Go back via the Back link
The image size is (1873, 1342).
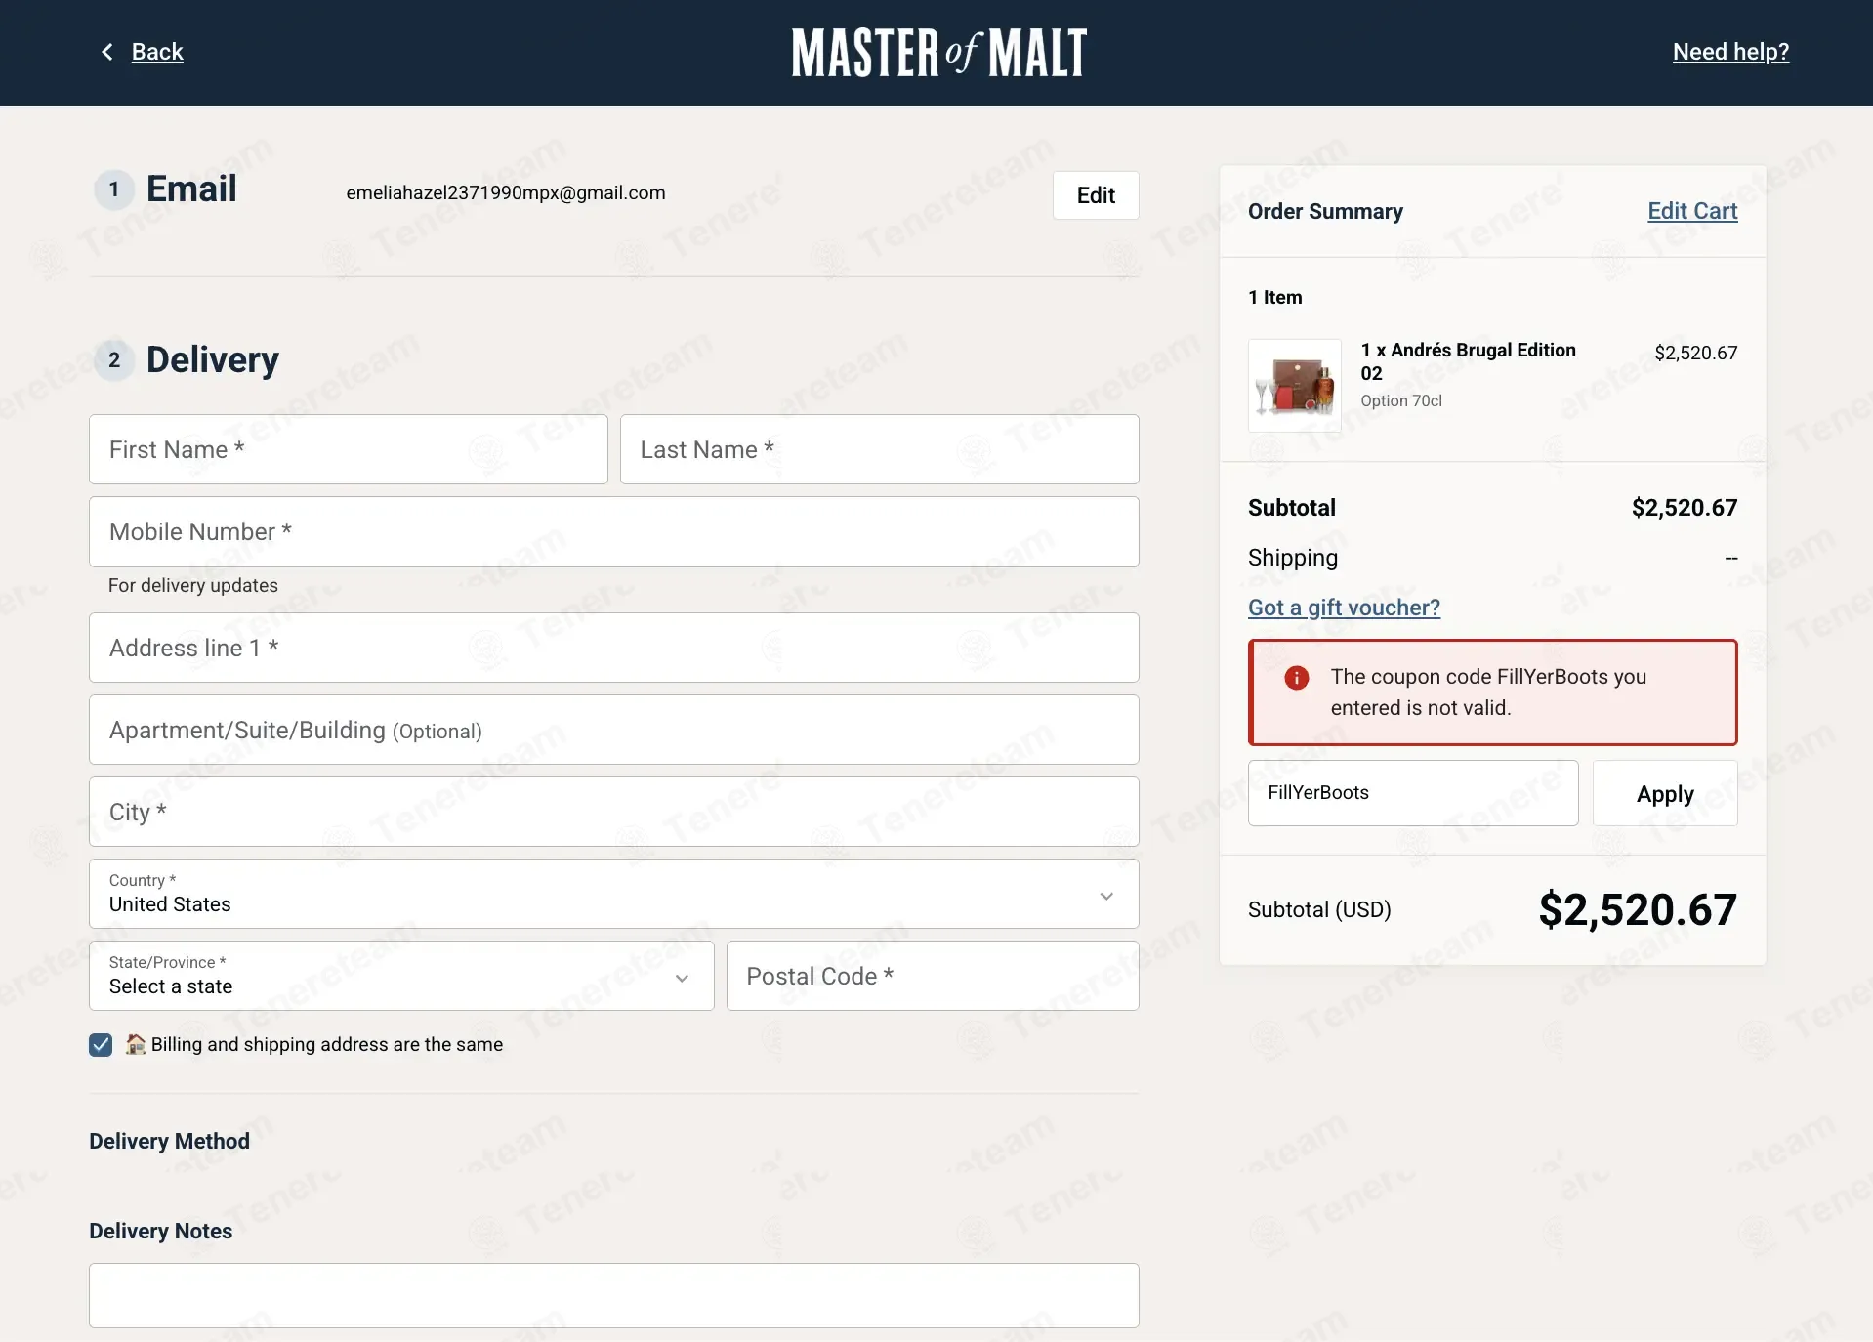click(157, 52)
